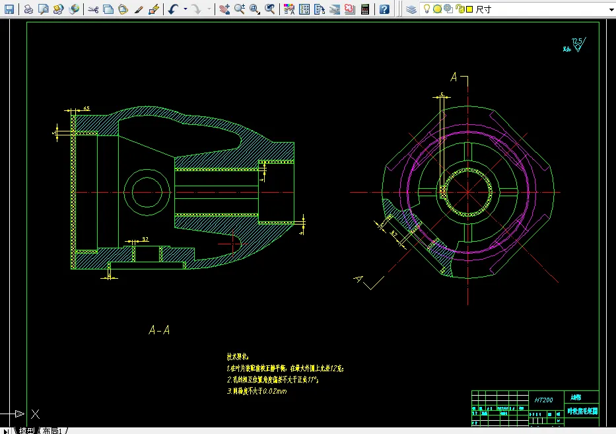The width and height of the screenshot is (616, 434).
Task: Expand the Undo history dropdown arrow
Action: tap(186, 9)
